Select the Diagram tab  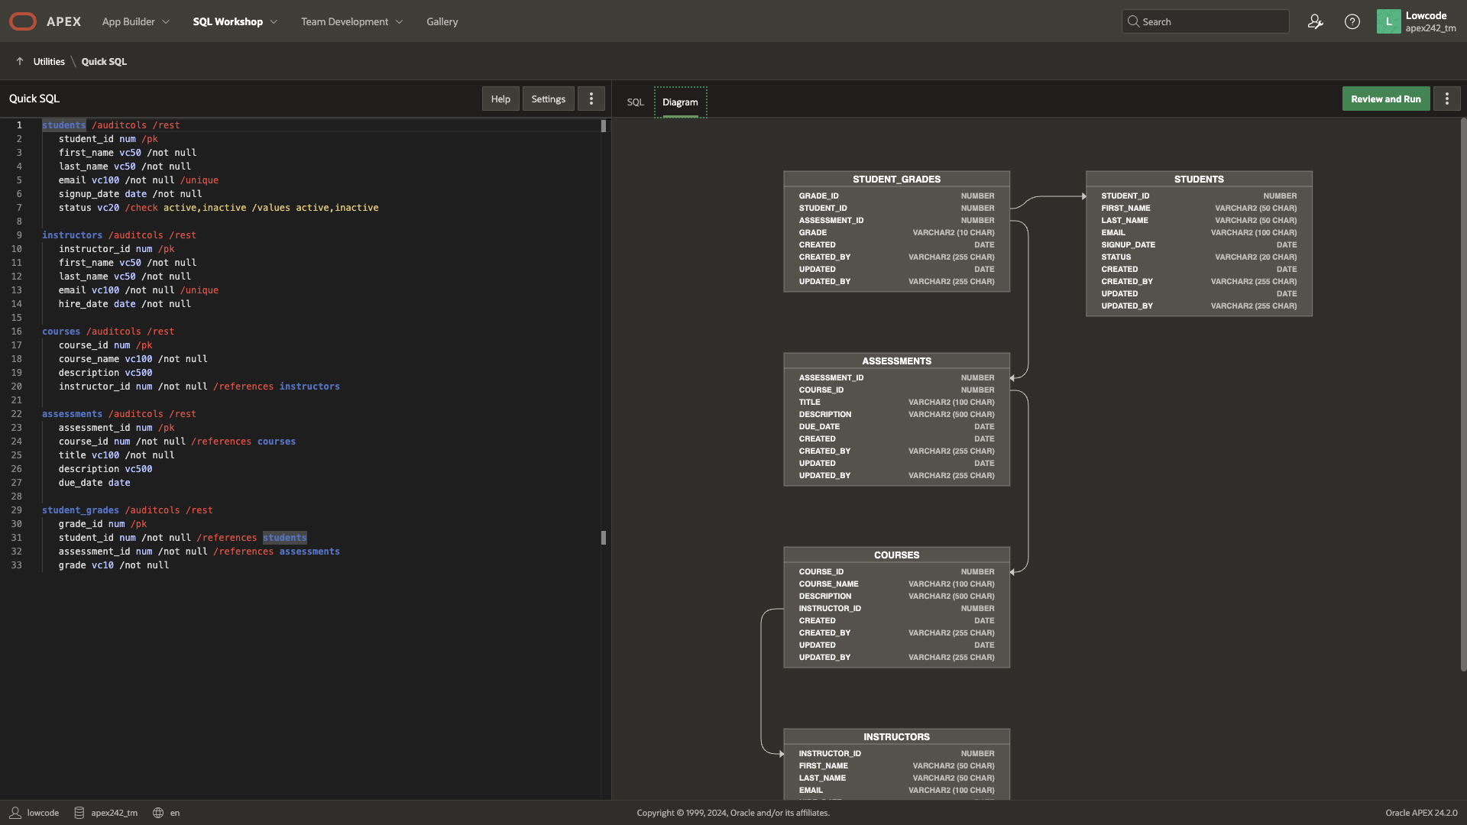pos(680,102)
